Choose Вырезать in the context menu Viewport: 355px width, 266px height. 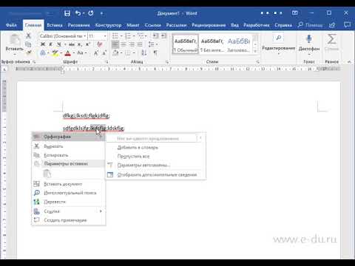pyautogui.click(x=69, y=146)
